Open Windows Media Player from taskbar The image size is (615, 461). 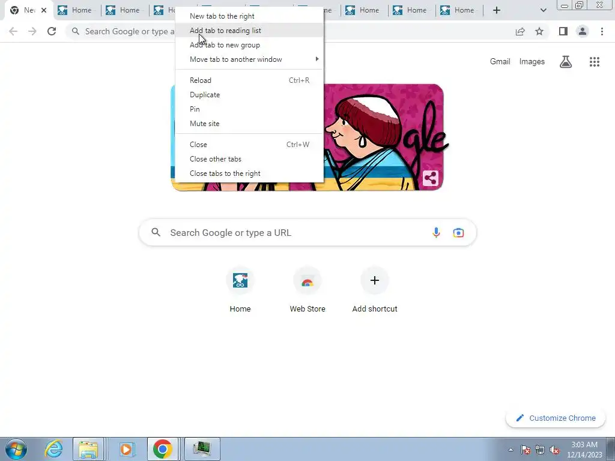tap(126, 449)
